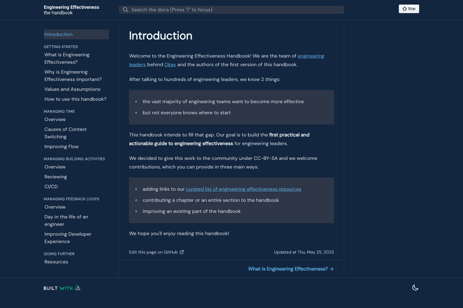
Task: Open How to use this handbook page
Action: tap(75, 99)
